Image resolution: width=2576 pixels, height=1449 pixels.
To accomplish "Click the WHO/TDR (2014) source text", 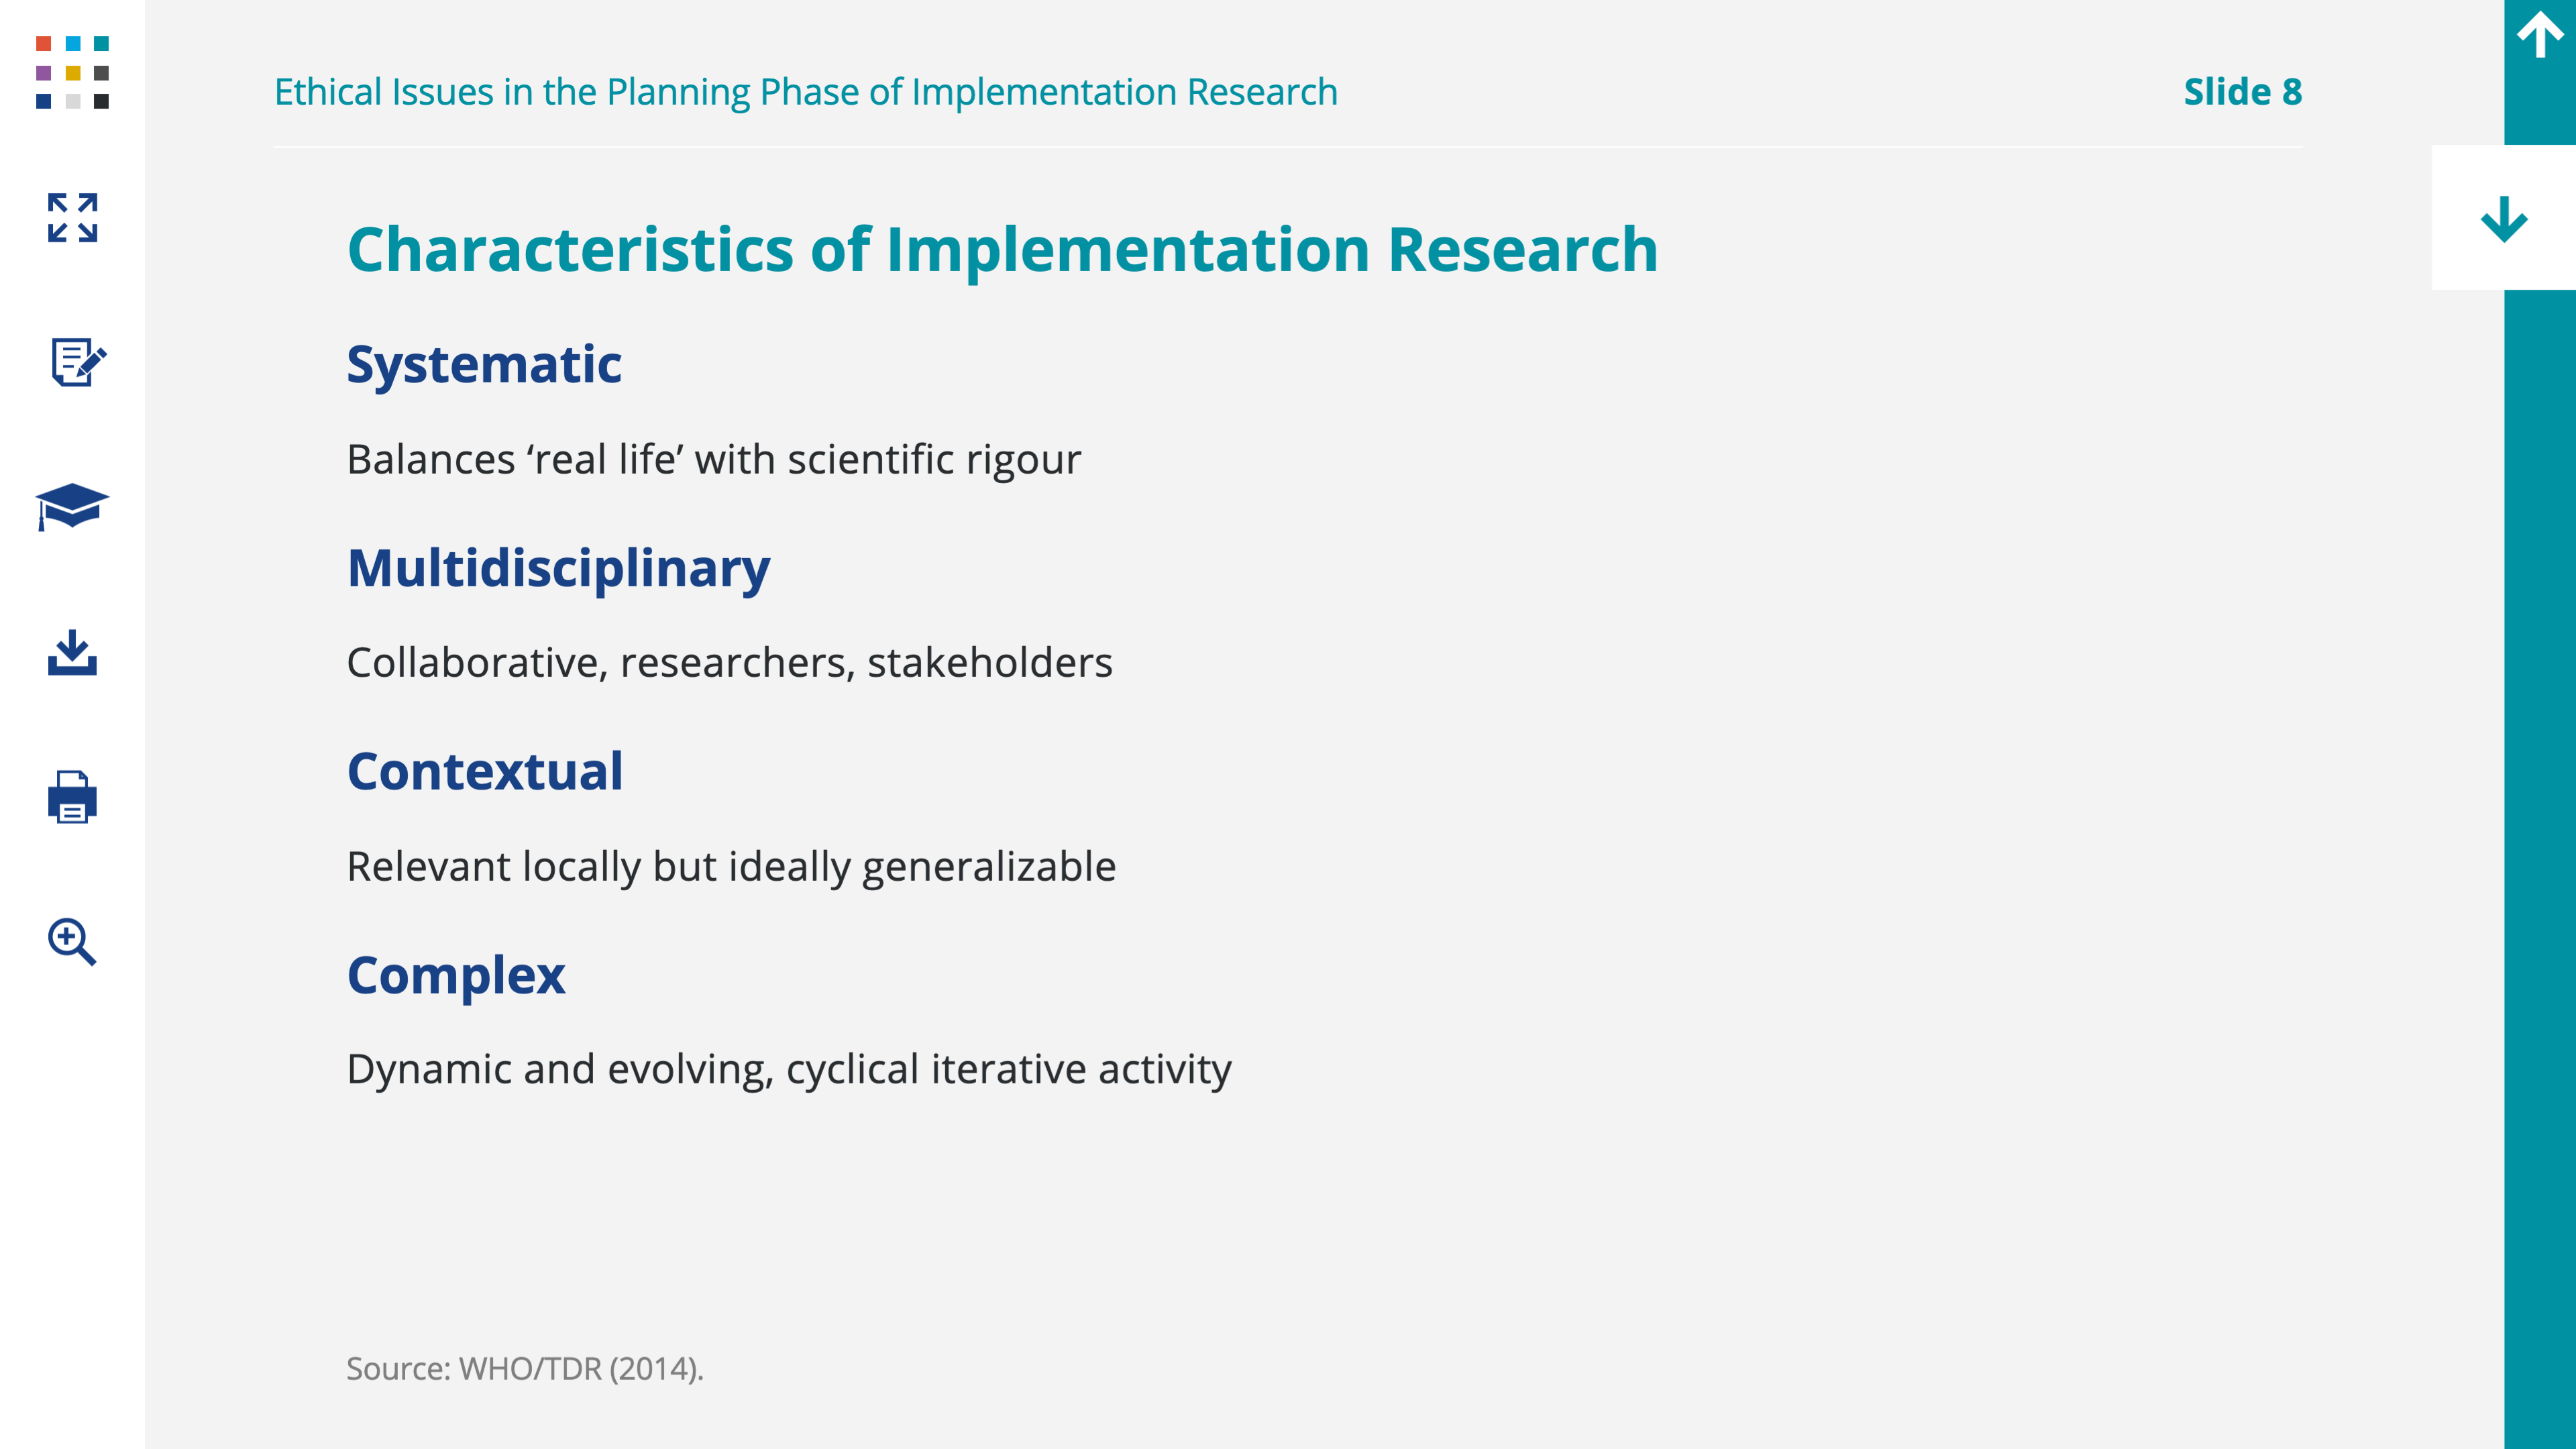I will point(525,1368).
